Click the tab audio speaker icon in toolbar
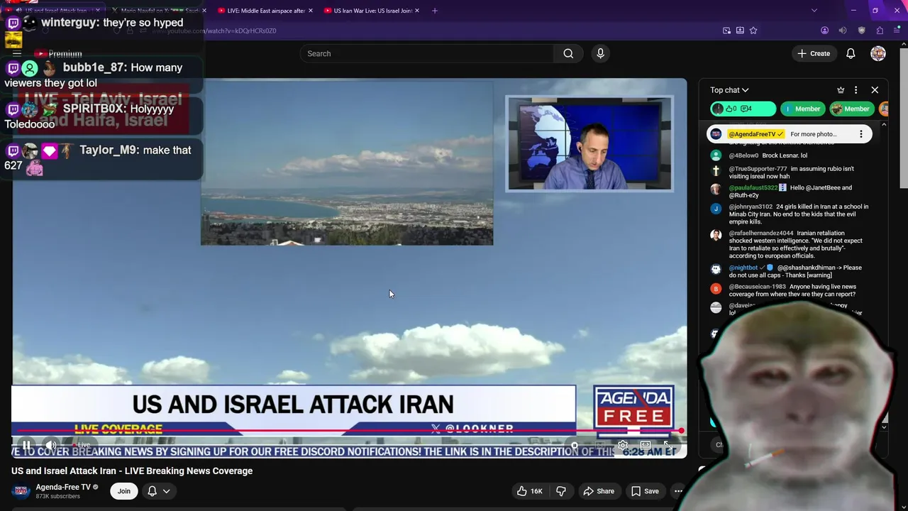Image resolution: width=908 pixels, height=511 pixels. pos(843,31)
